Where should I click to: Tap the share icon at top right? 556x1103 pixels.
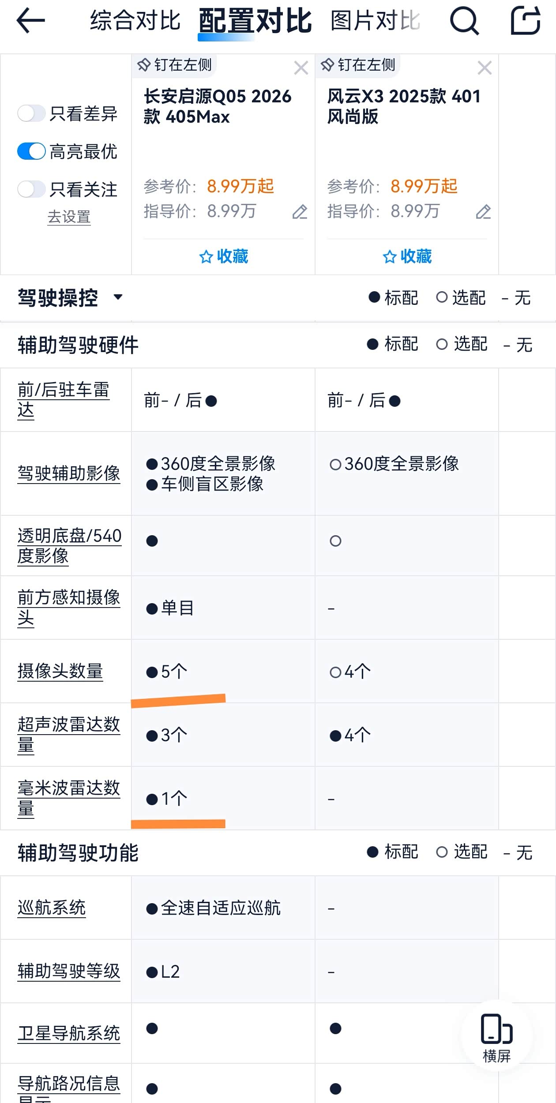(525, 20)
